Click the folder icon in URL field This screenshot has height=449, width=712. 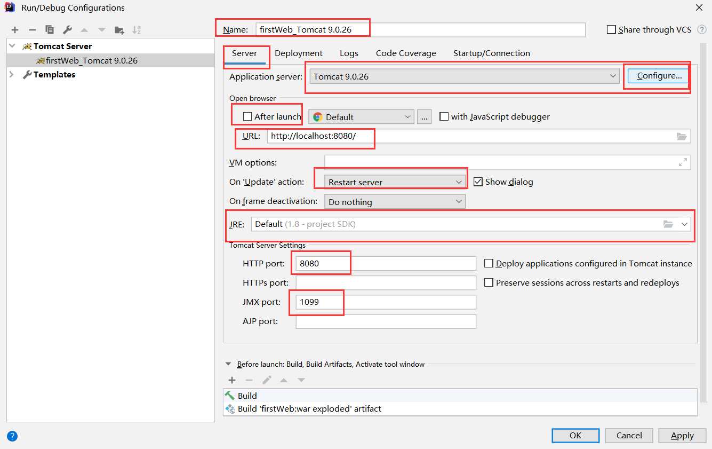click(x=682, y=136)
